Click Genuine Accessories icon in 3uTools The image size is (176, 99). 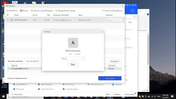[88, 84]
